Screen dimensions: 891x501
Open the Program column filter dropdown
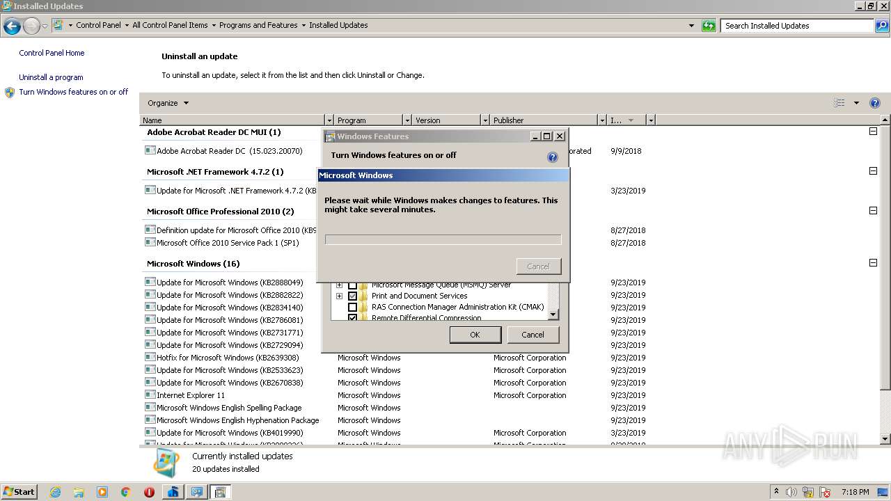(x=407, y=120)
